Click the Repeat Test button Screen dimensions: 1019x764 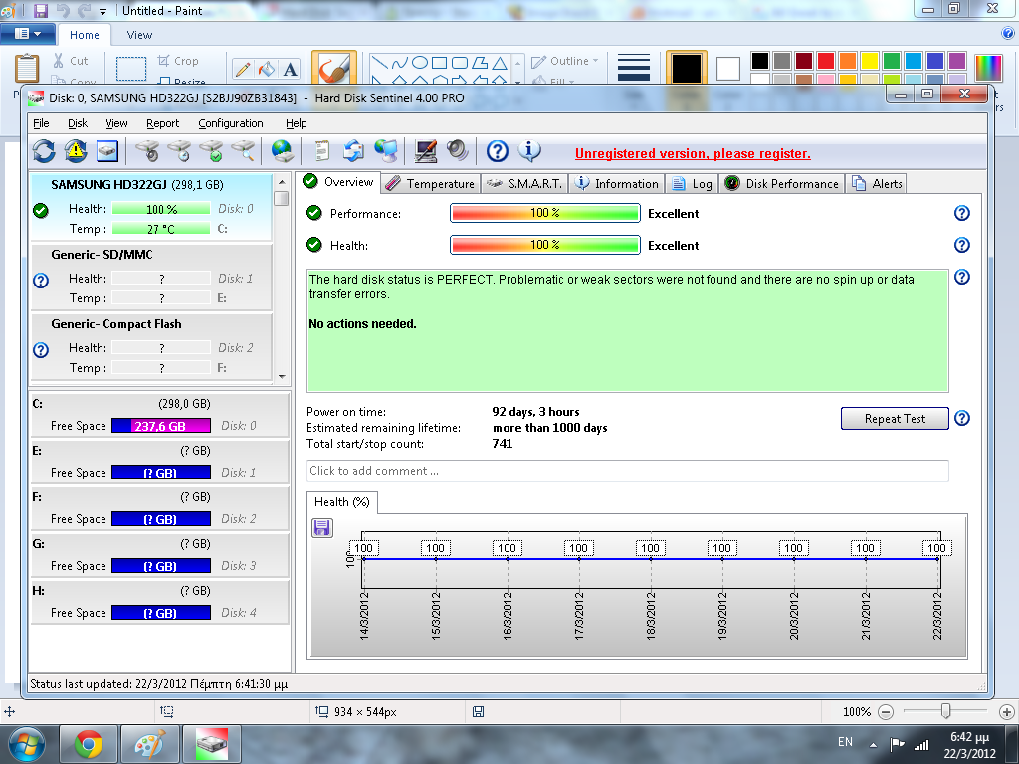[895, 419]
